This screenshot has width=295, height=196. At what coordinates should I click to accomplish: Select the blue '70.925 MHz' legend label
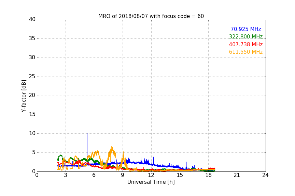pyautogui.click(x=246, y=29)
